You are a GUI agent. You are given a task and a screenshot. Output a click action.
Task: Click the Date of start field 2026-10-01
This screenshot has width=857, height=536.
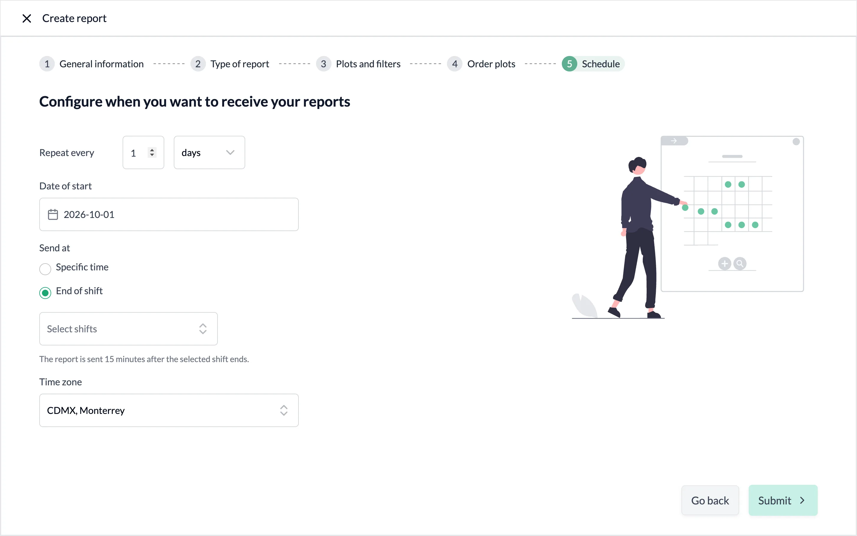pos(169,214)
